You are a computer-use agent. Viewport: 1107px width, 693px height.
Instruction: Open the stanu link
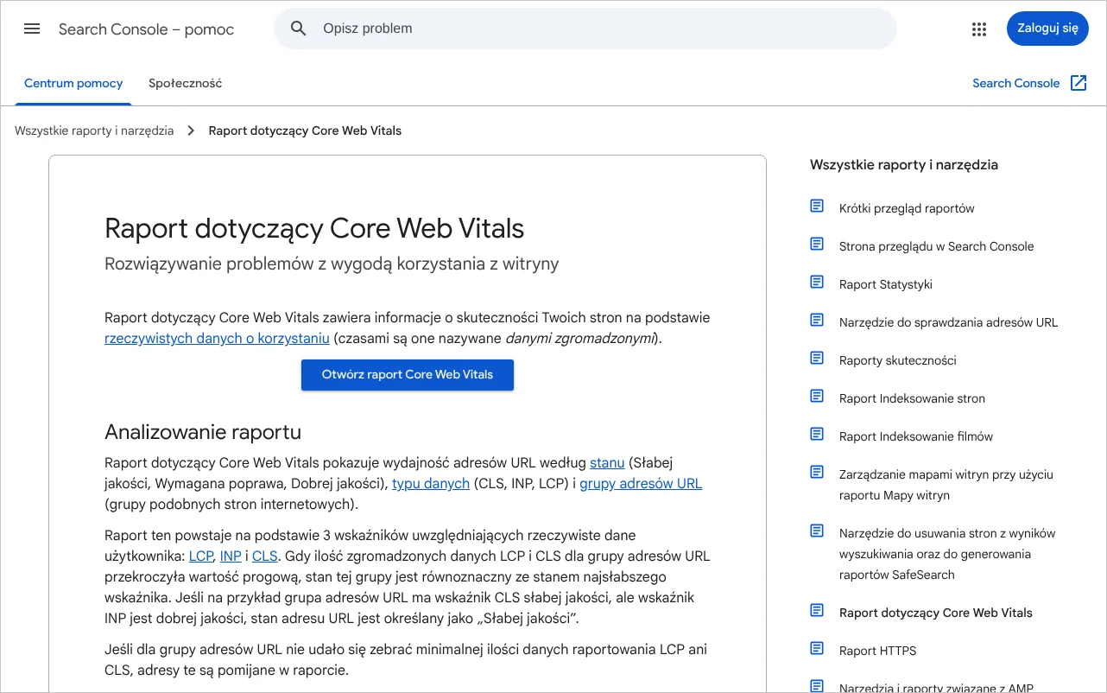tap(607, 463)
